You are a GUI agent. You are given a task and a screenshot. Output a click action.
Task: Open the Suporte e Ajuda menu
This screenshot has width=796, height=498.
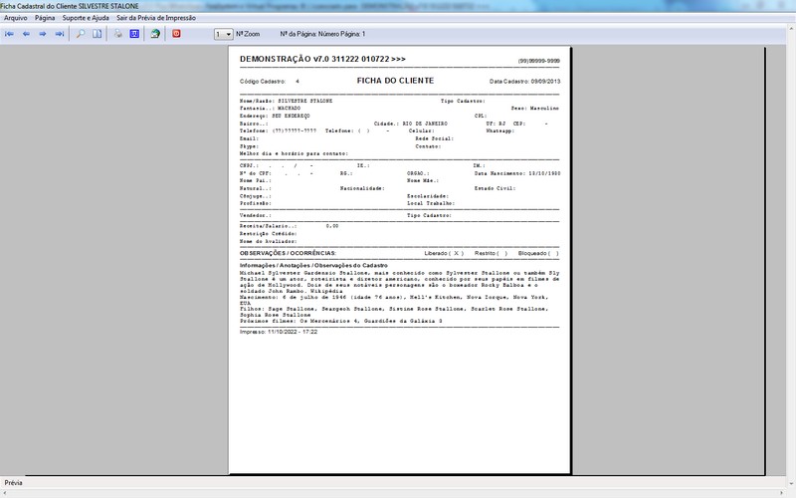tap(87, 18)
